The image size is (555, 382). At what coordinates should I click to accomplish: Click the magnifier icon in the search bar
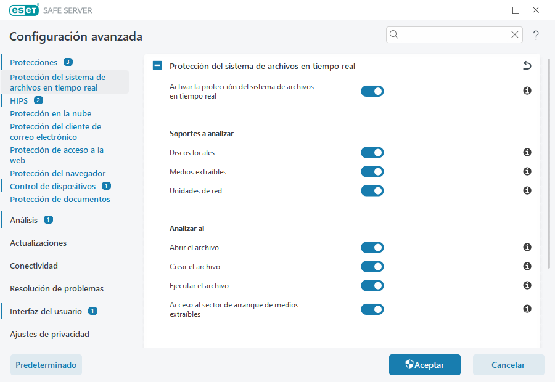pos(394,35)
